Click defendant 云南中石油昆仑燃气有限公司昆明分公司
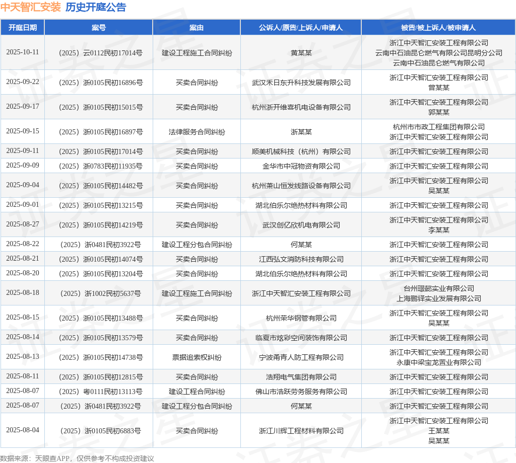This screenshot has width=516, height=463. pos(439,53)
